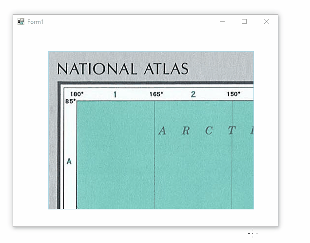The height and width of the screenshot is (243, 310).
Task: Click the 85° latitude label
Action: tap(71, 101)
